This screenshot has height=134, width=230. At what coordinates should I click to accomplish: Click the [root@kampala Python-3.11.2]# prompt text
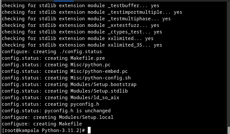coord(43,130)
